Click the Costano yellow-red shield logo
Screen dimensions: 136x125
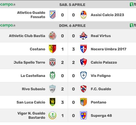pos(52,49)
